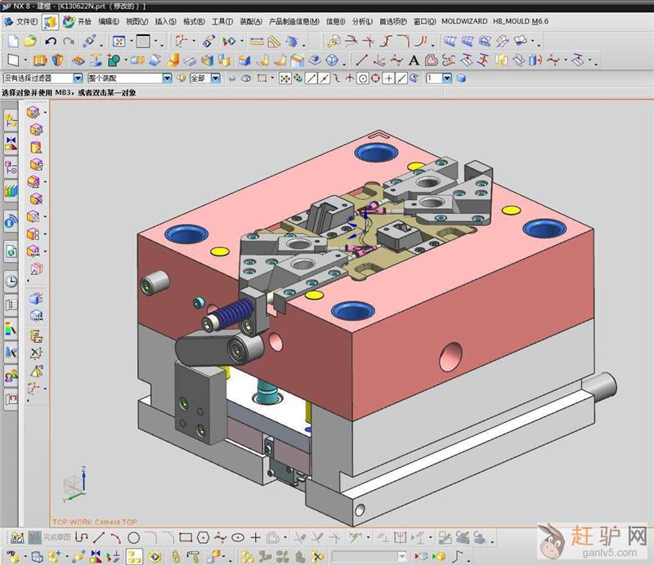This screenshot has width=654, height=565.
Task: Open the MOLDWIZARD menu
Action: coord(464,20)
